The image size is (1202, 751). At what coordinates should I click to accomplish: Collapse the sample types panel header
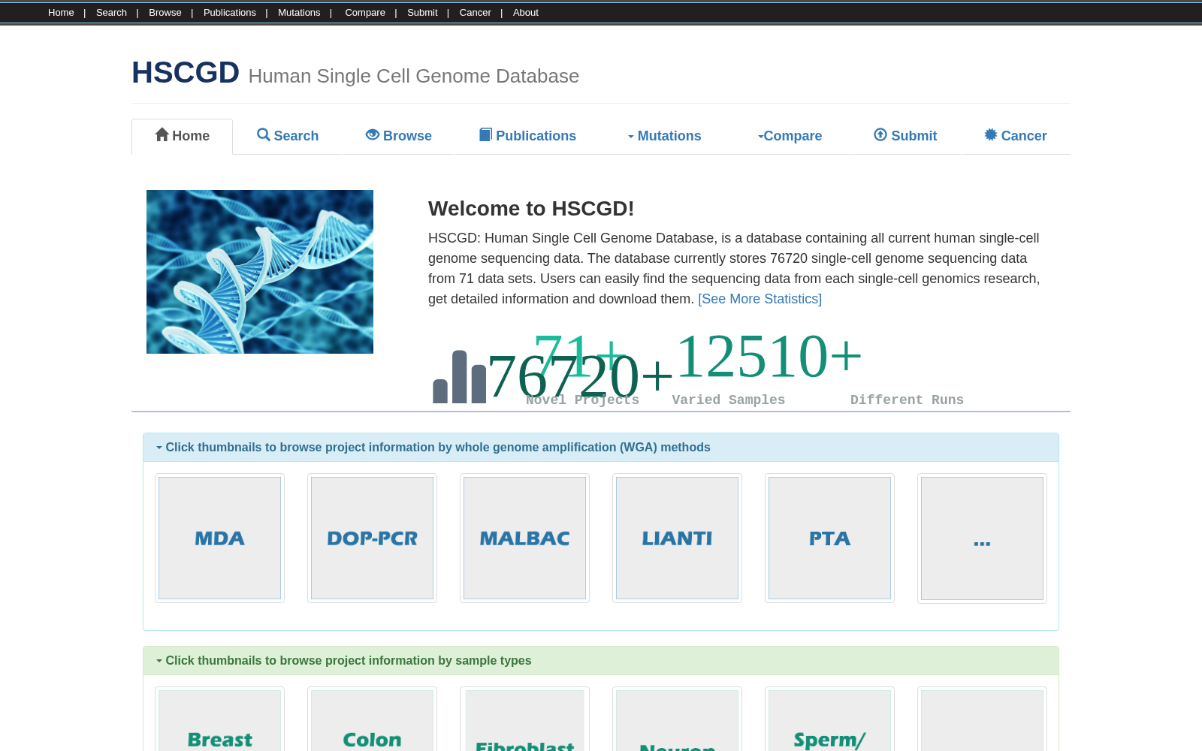click(x=601, y=661)
